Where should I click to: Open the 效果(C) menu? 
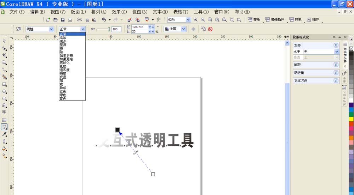tap(119, 12)
